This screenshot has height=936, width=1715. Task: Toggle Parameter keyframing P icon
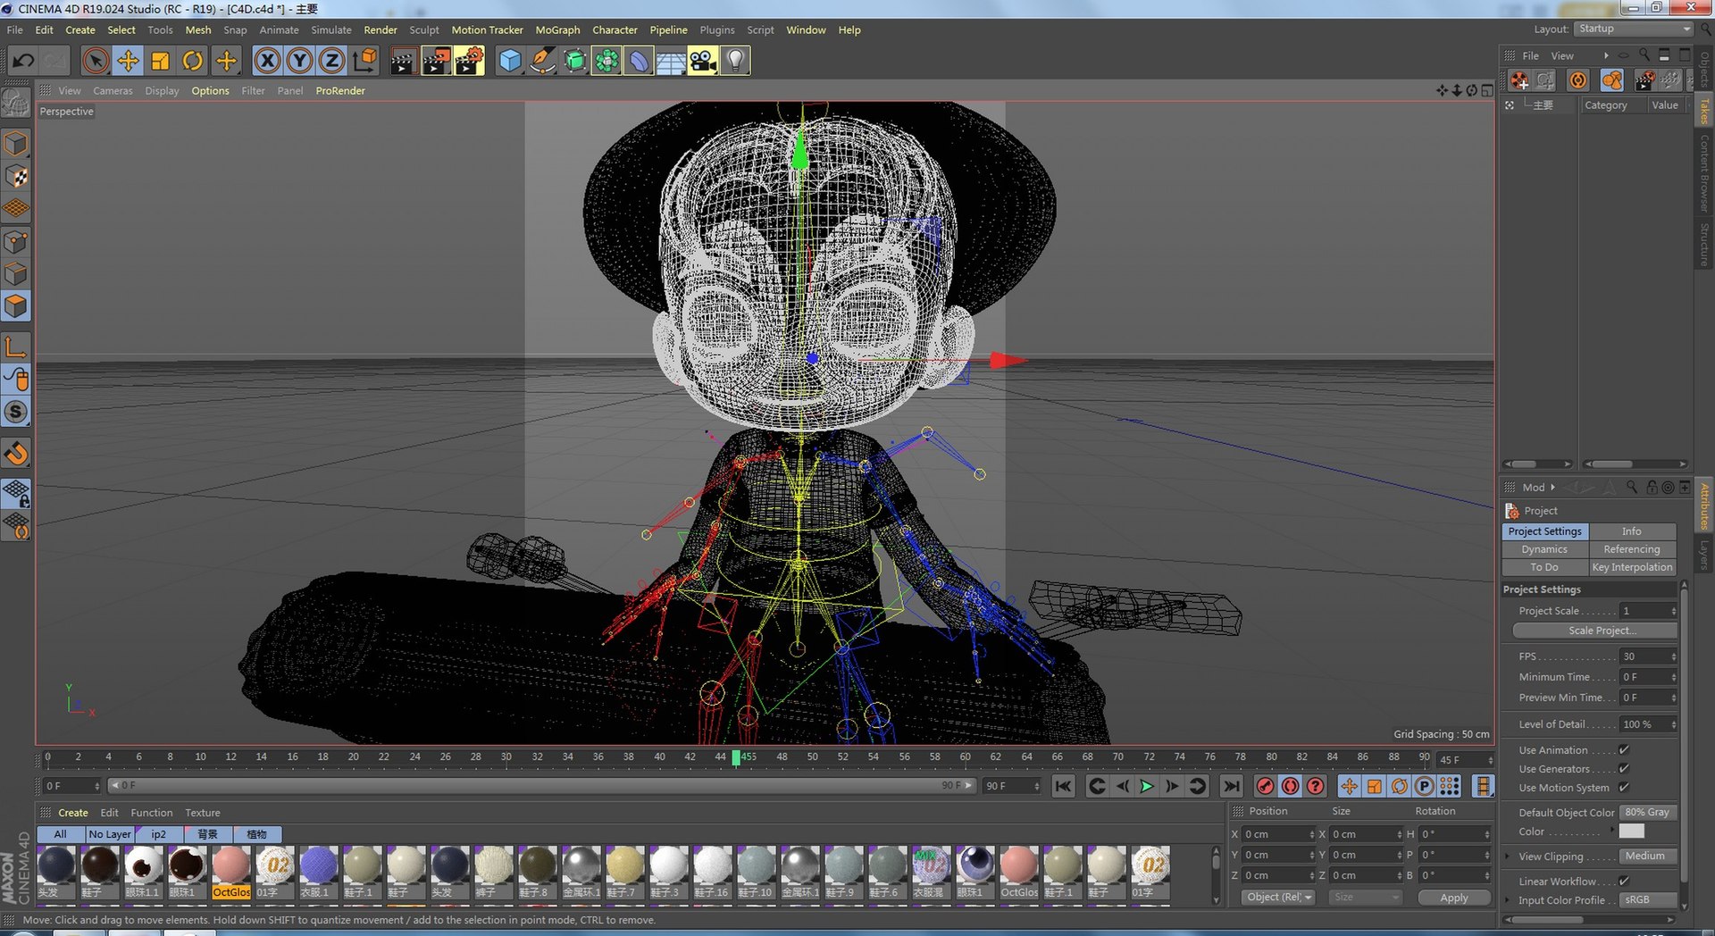click(x=1425, y=786)
